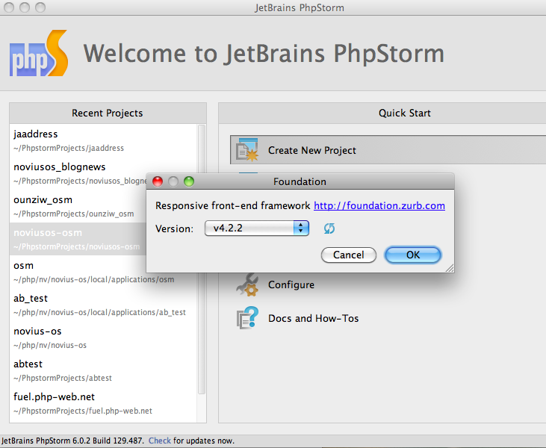Image resolution: width=546 pixels, height=448 pixels.
Task: Open recent project fuel.php-web.net
Action: pyautogui.click(x=103, y=403)
